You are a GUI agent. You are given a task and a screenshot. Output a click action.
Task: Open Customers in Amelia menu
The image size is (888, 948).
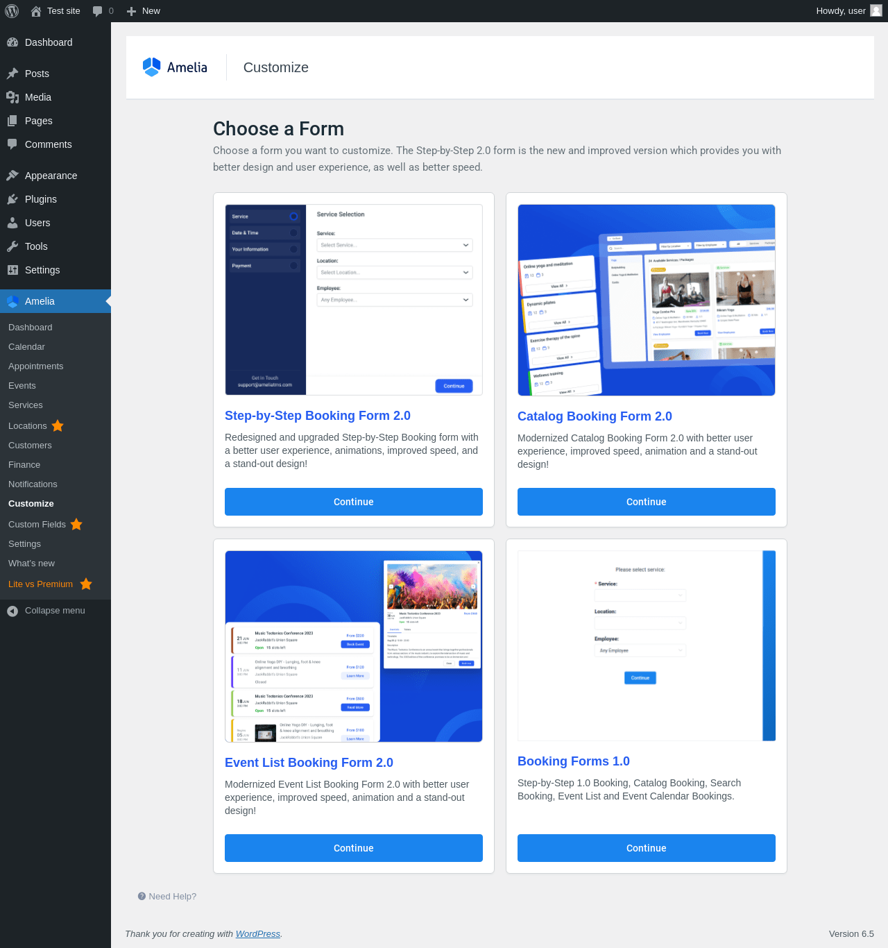coord(30,446)
